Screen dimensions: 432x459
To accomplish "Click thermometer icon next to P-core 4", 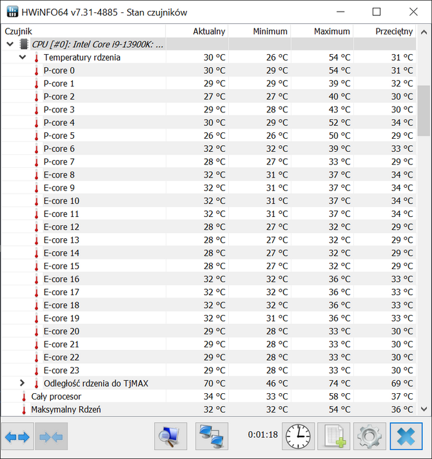I will tap(37, 123).
